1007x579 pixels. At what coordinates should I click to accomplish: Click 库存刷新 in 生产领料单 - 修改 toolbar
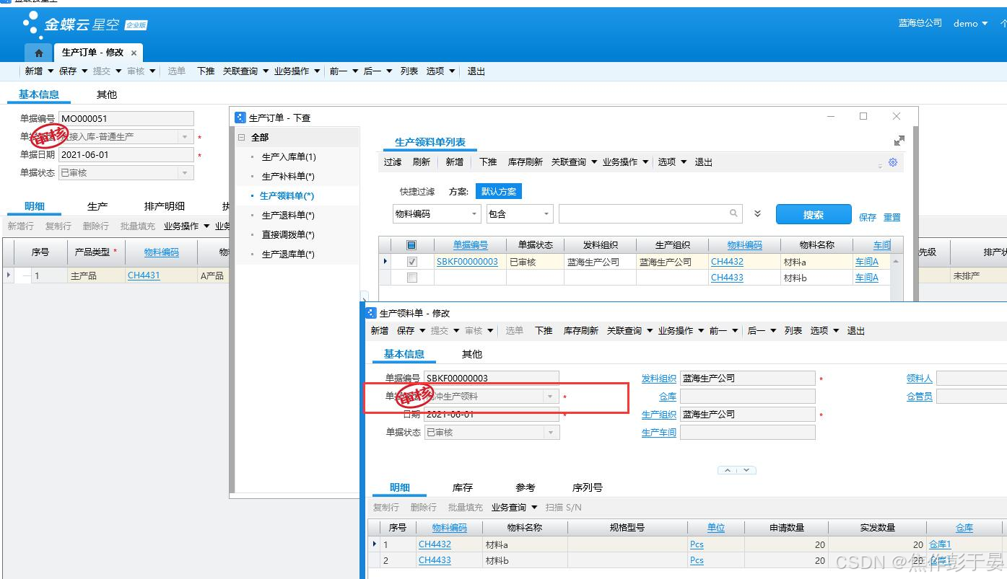pyautogui.click(x=581, y=331)
